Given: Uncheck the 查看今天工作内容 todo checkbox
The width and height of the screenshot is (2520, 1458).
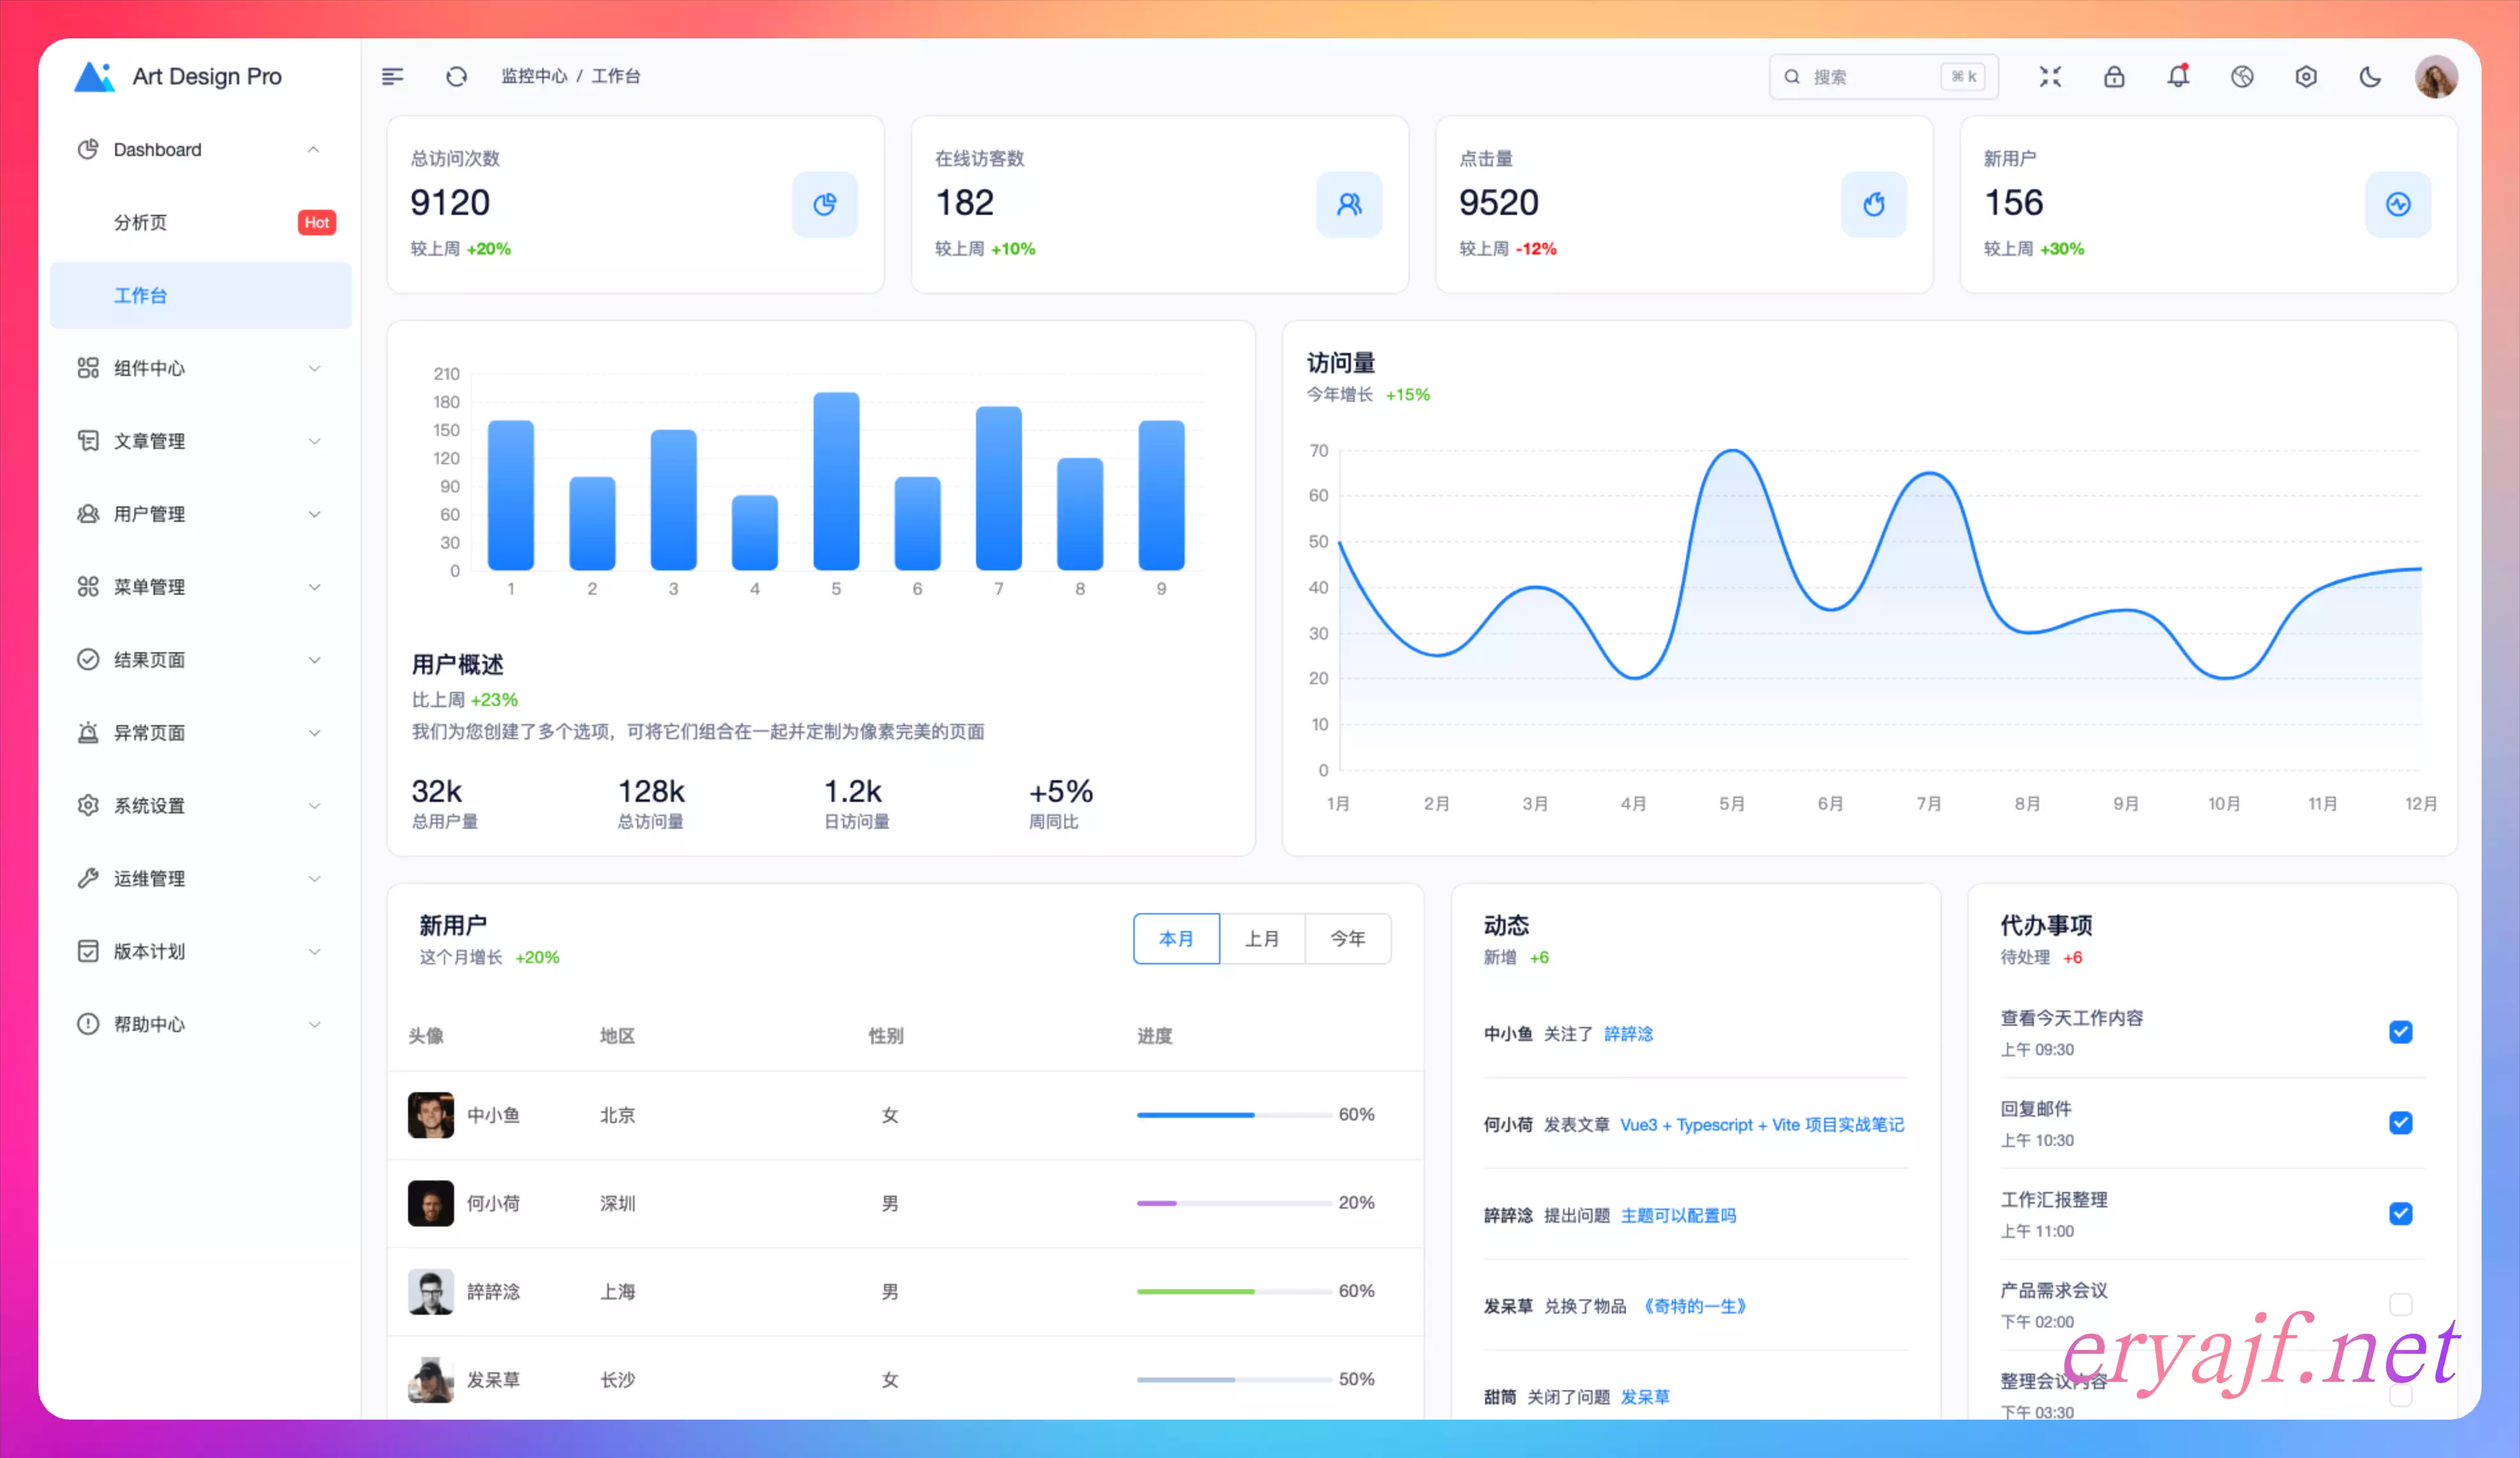Looking at the screenshot, I should tap(2400, 1032).
